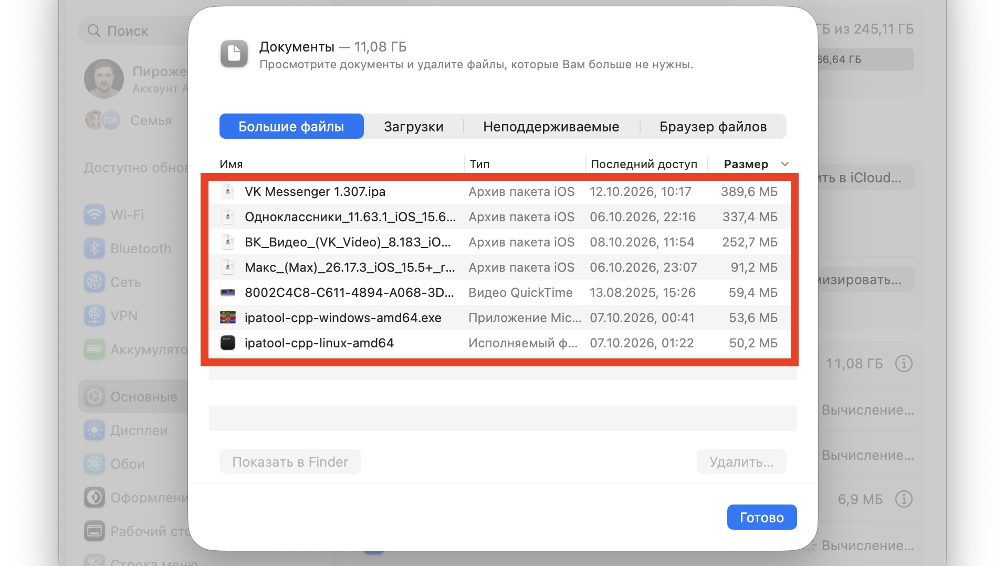Click the 337,4 МБ size value

pyautogui.click(x=750, y=217)
